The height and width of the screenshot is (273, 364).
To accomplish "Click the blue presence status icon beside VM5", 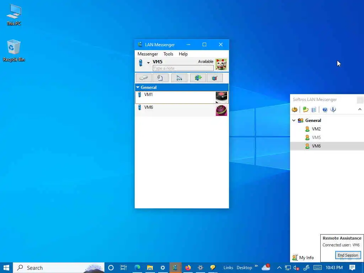I will point(140,63).
